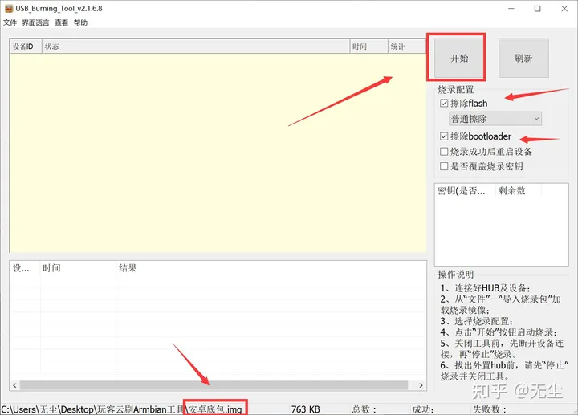The image size is (578, 415).
Task: Click the 刷新 refresh button
Action: coord(523,59)
